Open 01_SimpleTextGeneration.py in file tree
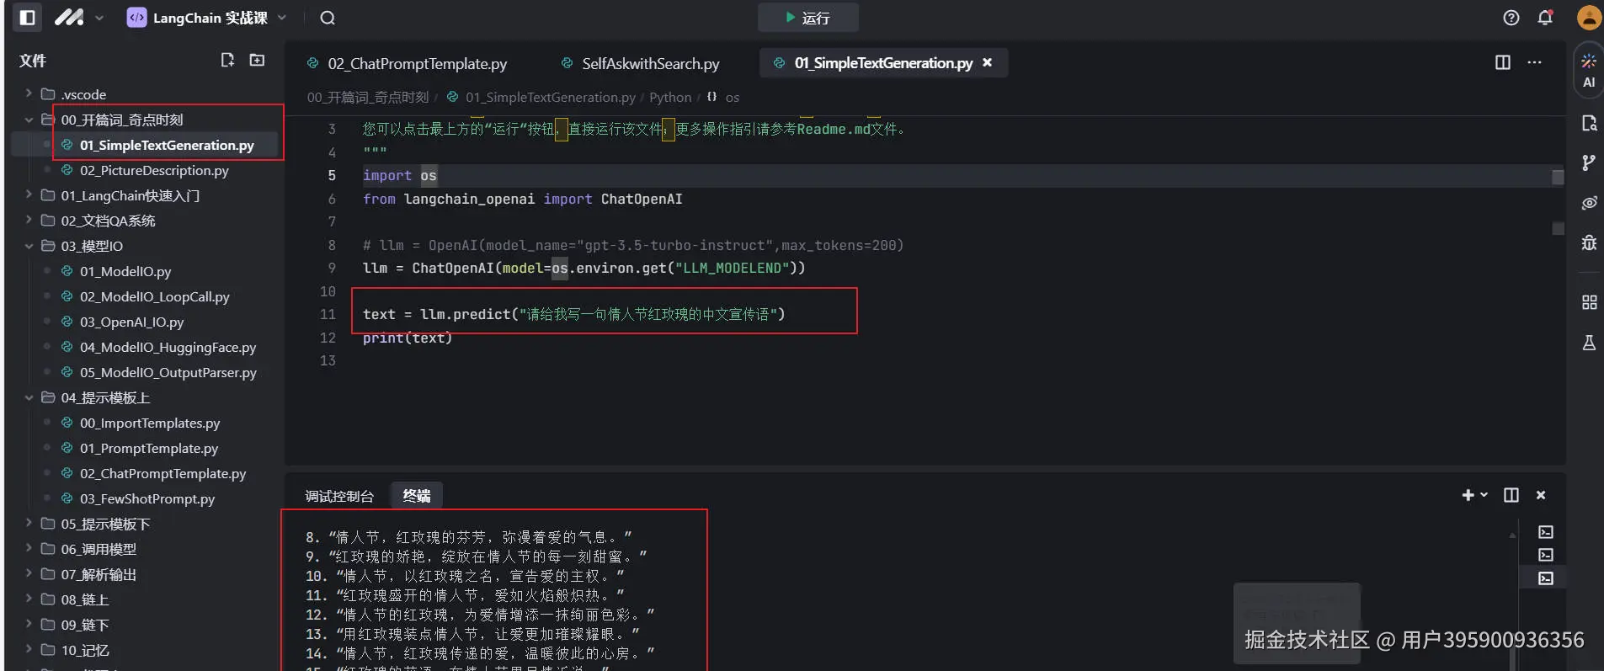This screenshot has height=671, width=1604. [x=167, y=145]
